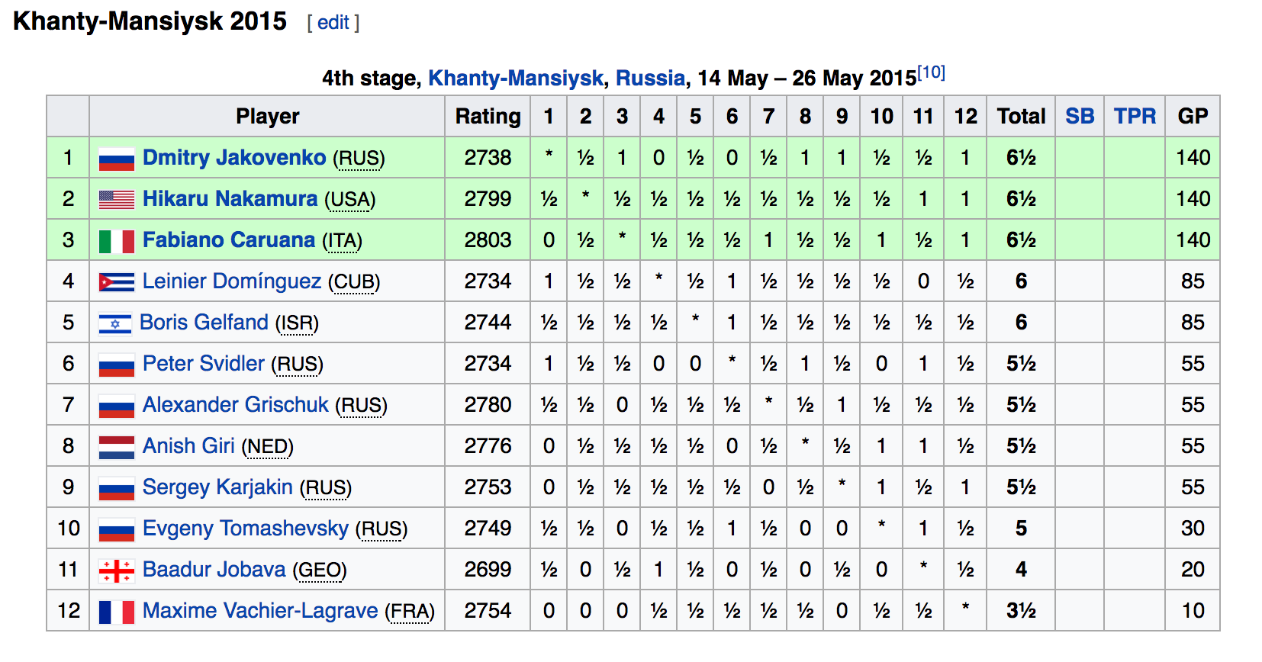Click the RUS abbreviation next to Jakovenko
The image size is (1262, 662).
pyautogui.click(x=359, y=158)
